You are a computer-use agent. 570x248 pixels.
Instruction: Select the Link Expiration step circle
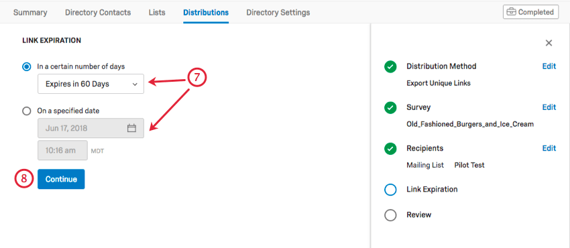pyautogui.click(x=390, y=190)
